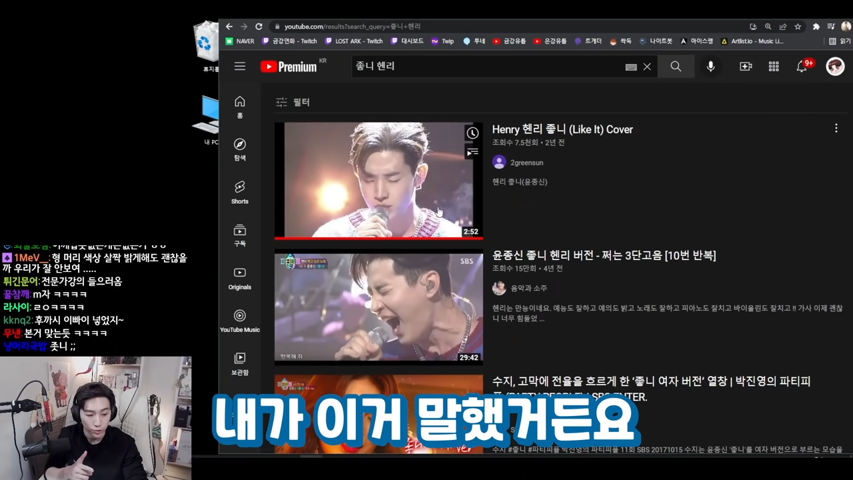Open the Create video camera icon
This screenshot has width=853, height=480.
tap(746, 67)
